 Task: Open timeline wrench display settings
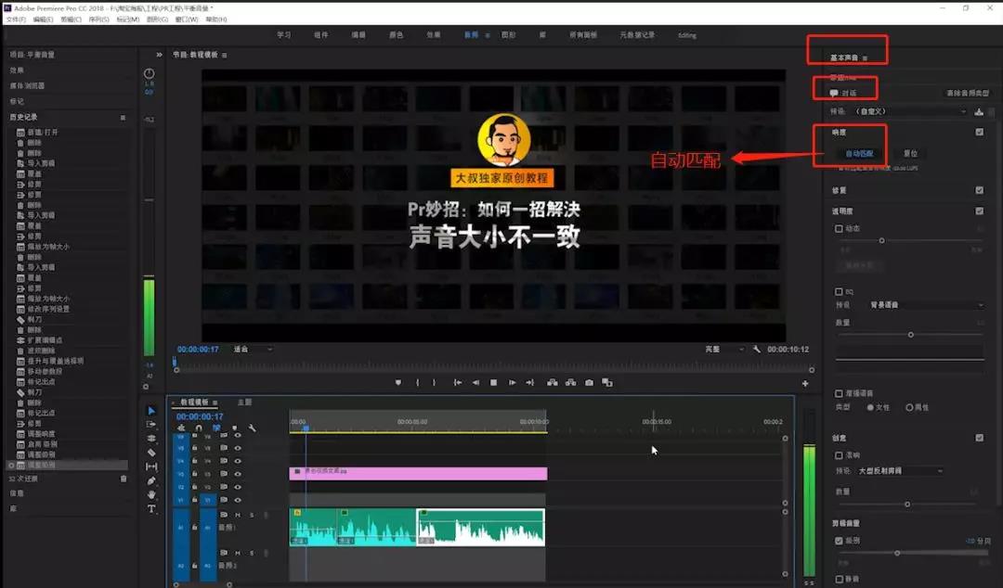(x=252, y=428)
